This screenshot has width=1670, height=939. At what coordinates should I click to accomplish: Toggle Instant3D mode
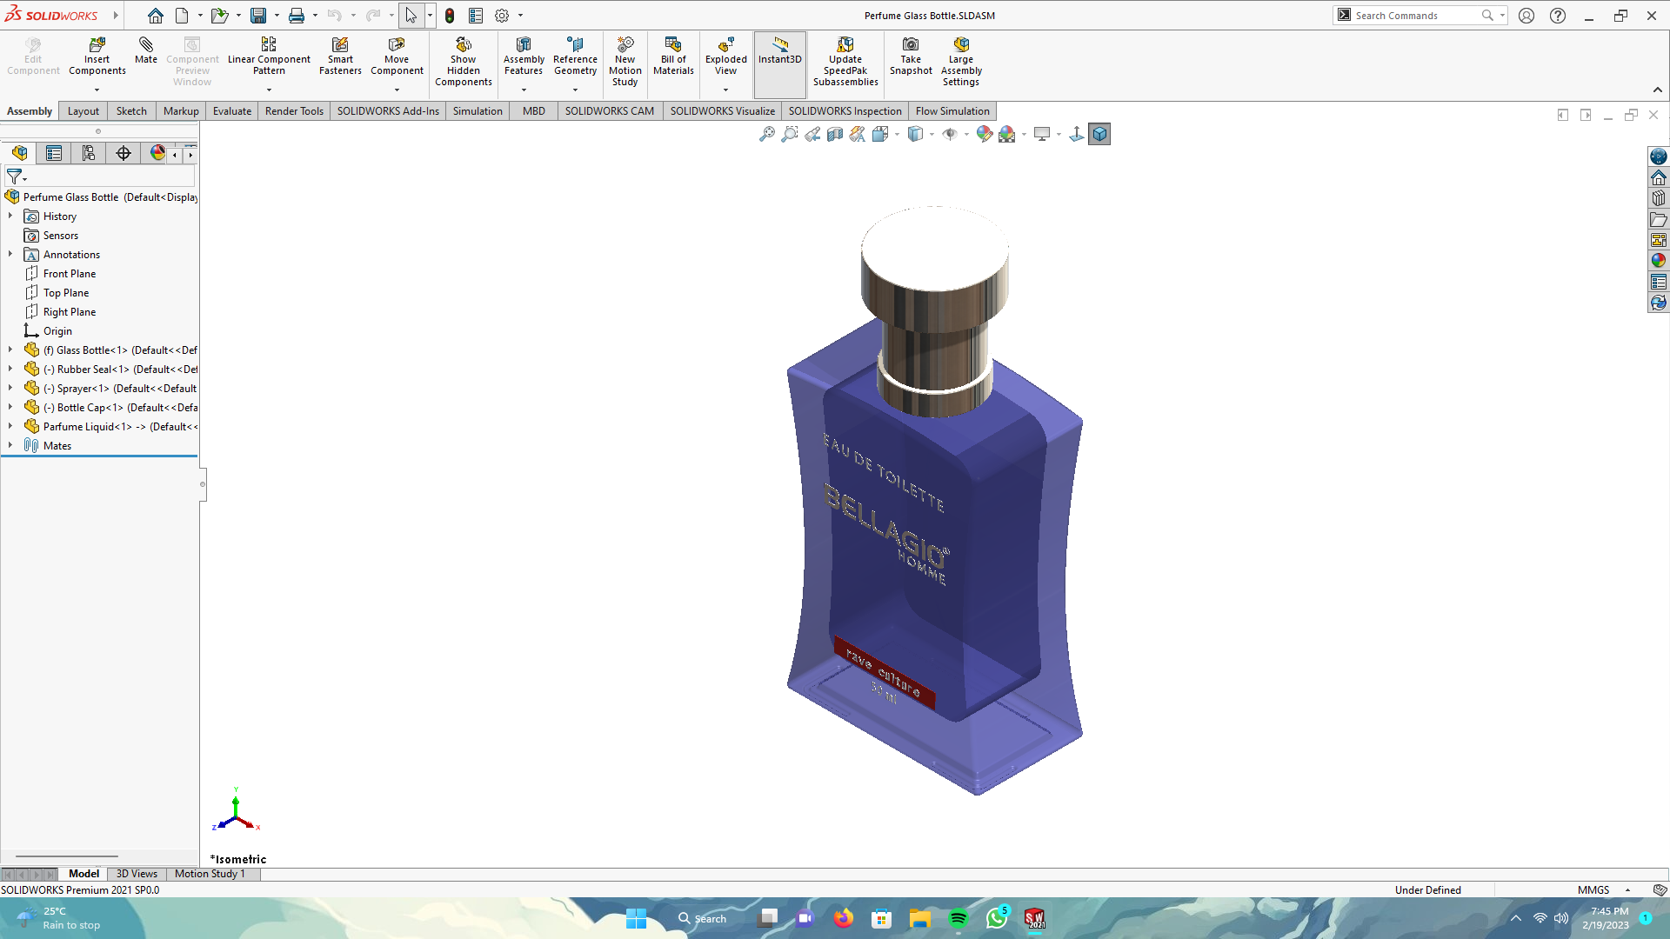coord(779,63)
